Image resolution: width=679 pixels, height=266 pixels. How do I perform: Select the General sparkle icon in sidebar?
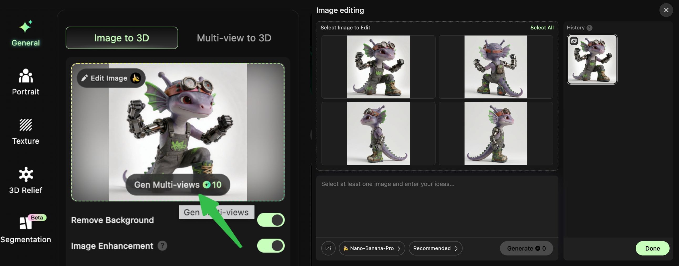coord(25,27)
